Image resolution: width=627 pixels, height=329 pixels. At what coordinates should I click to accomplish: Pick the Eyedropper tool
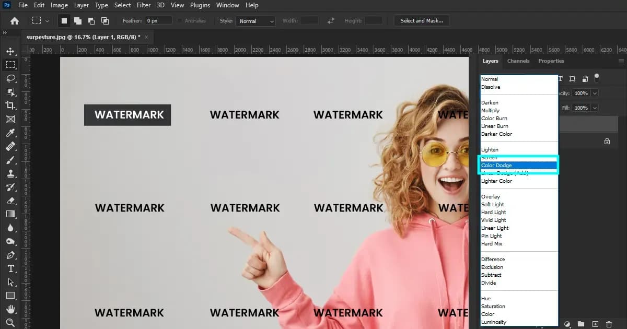pos(11,133)
